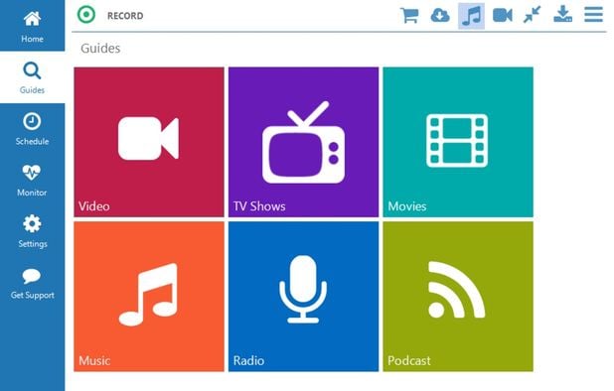Click the green Record circle icon
Image resolution: width=614 pixels, height=391 pixels.
(x=86, y=15)
